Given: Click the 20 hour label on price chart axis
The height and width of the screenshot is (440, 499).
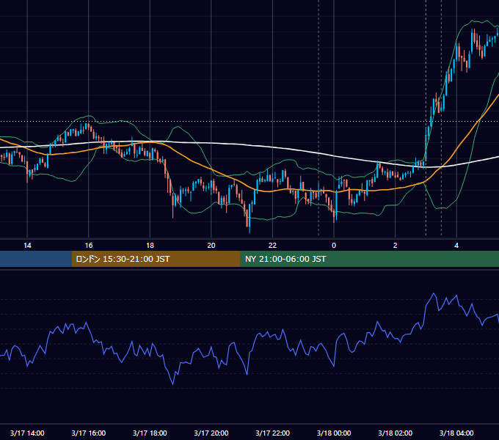Looking at the screenshot, I should point(211,246).
